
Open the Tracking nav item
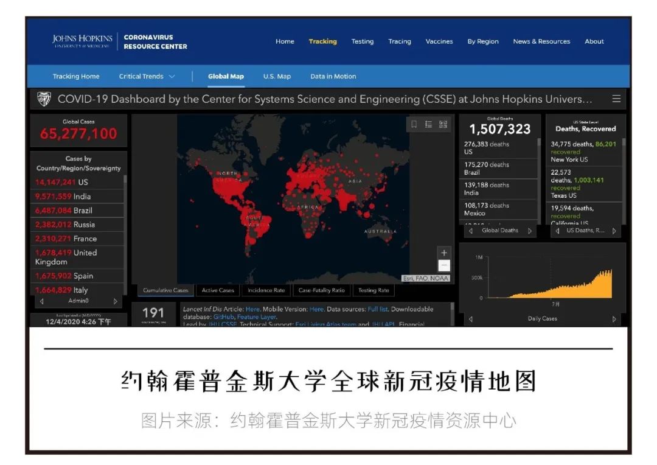[x=322, y=41]
